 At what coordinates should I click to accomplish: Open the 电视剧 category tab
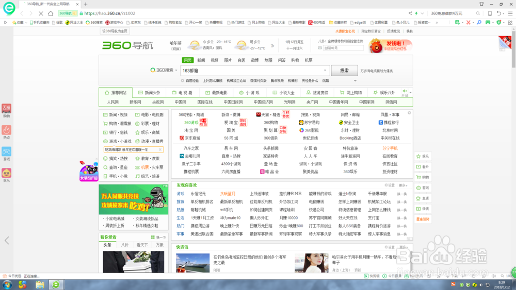[182, 93]
